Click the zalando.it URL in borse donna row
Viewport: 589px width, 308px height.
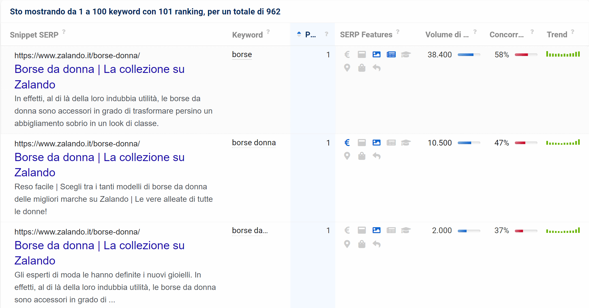77,144
